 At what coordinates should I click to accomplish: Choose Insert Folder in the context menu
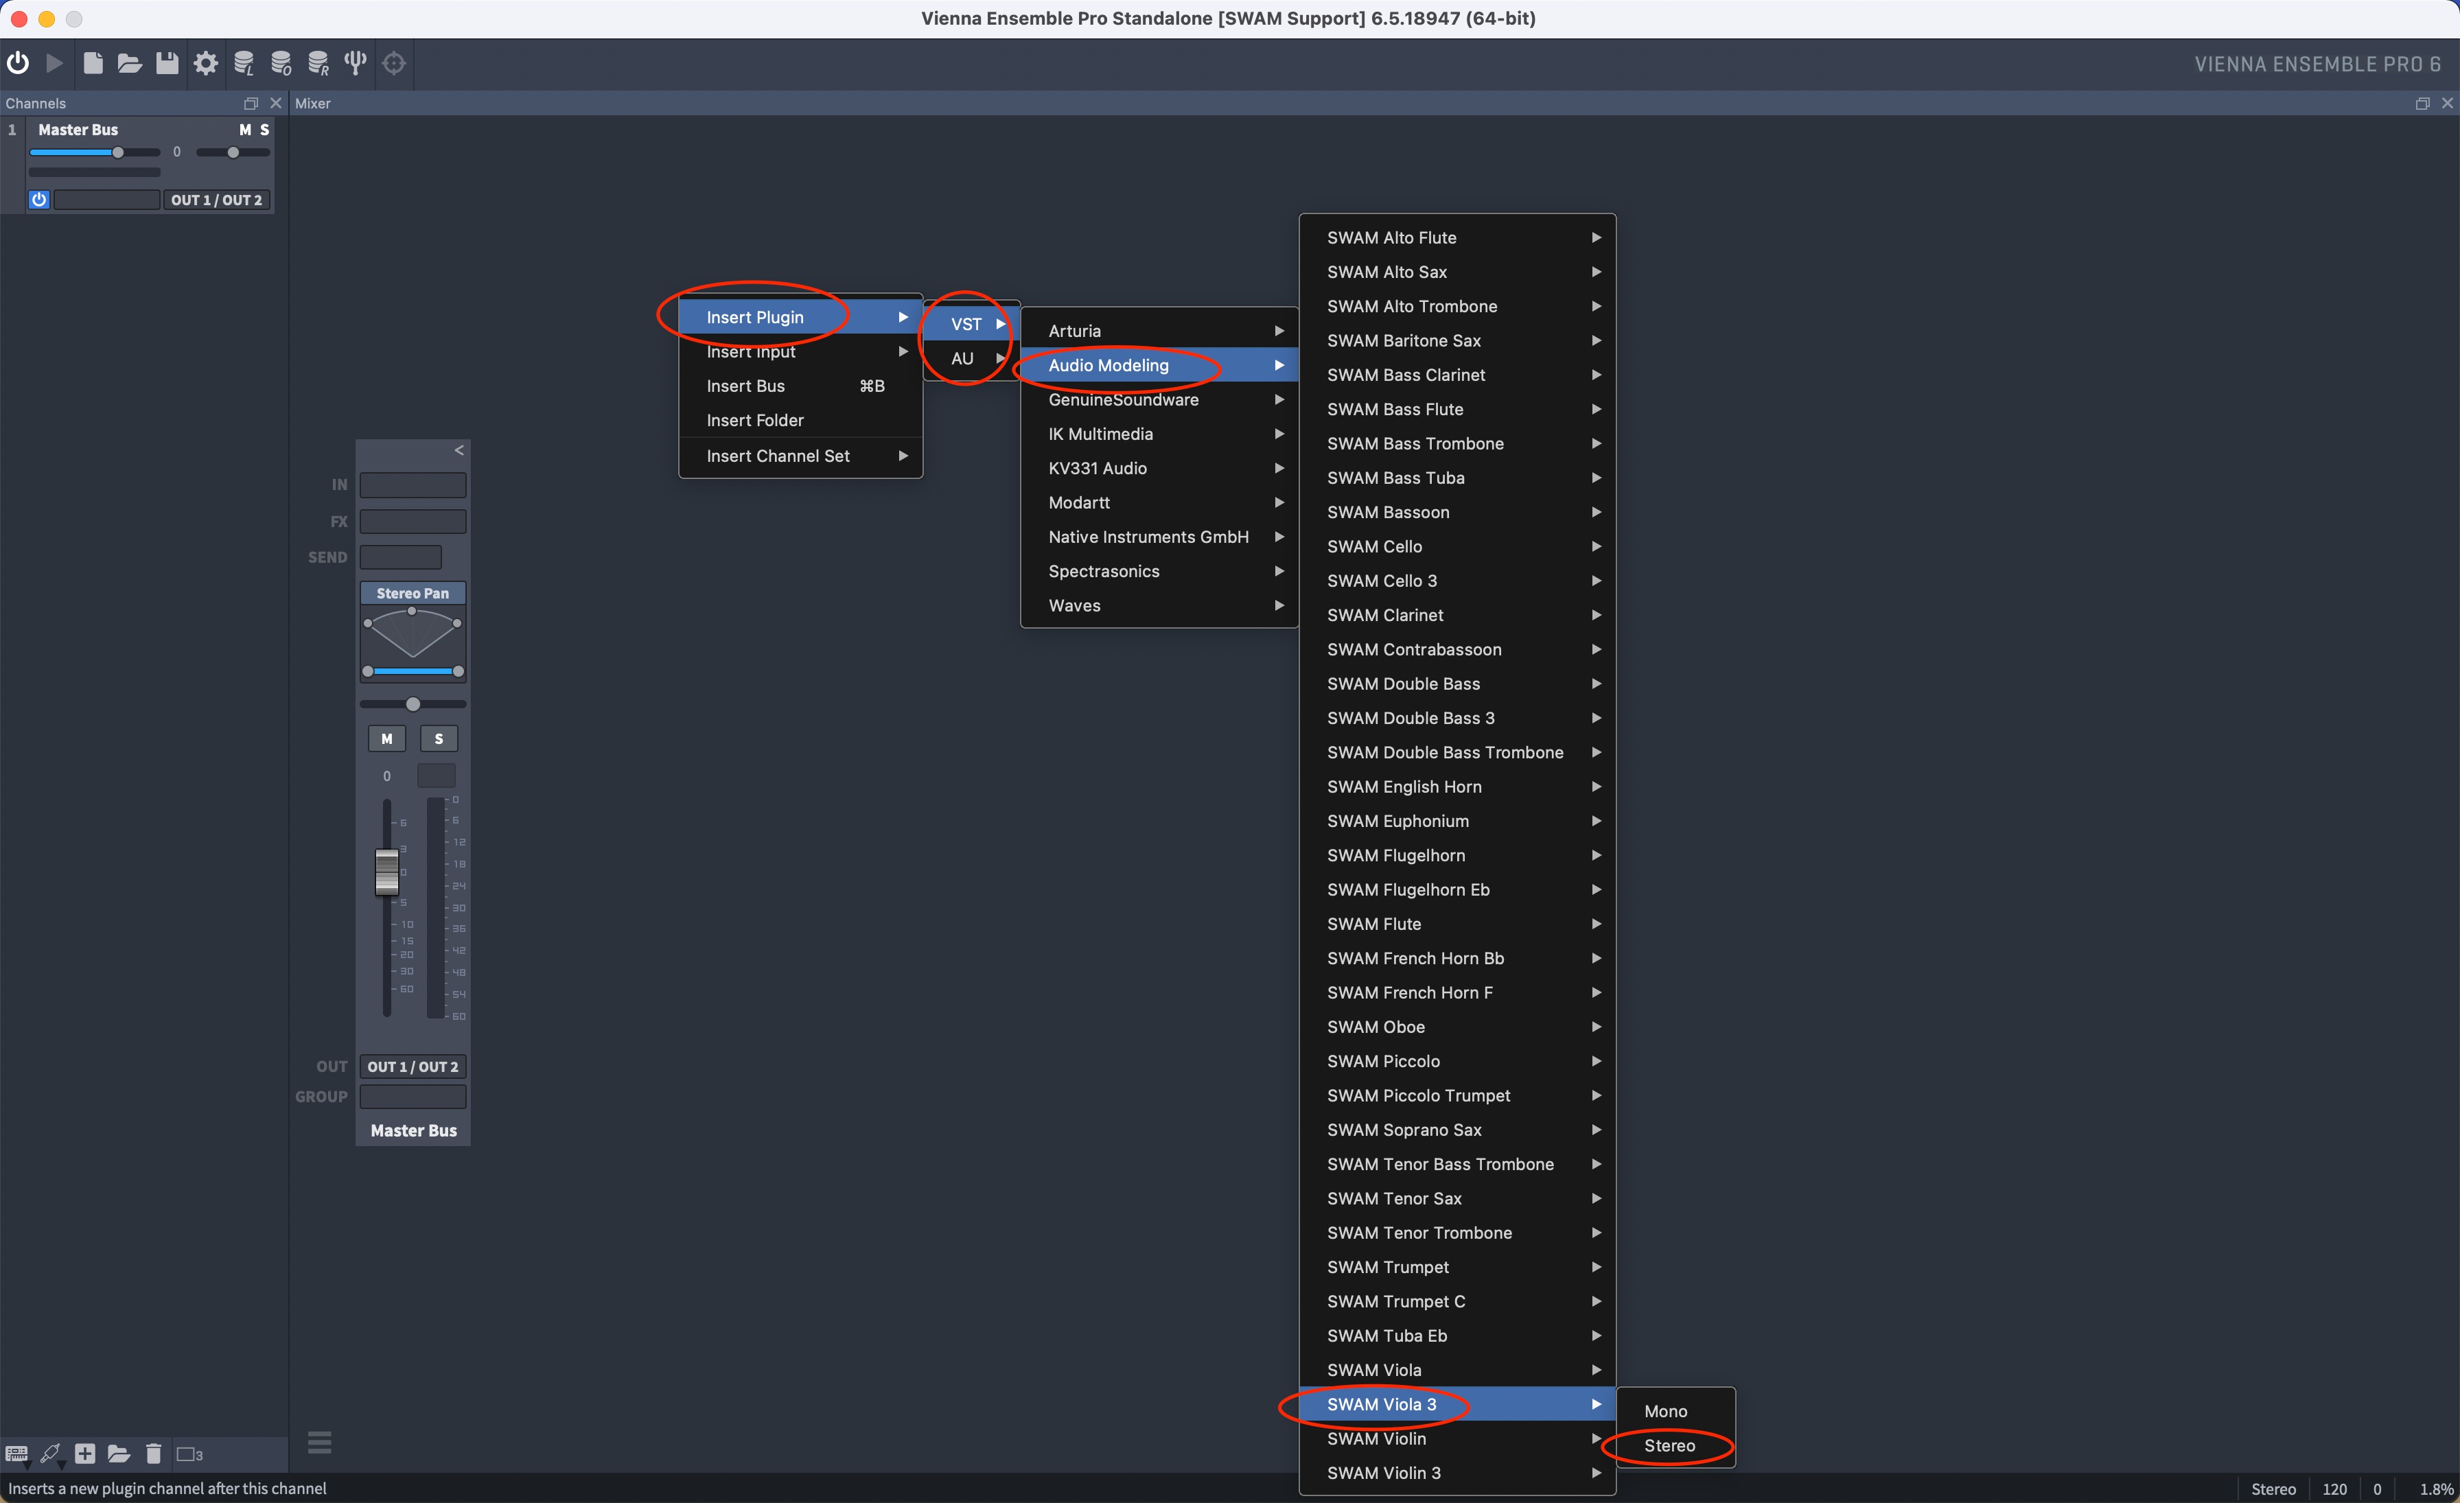pyautogui.click(x=755, y=420)
